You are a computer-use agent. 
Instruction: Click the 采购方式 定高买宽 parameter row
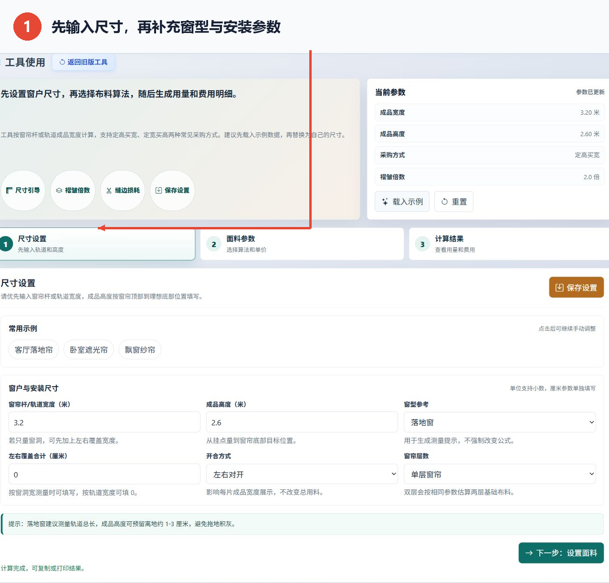tap(490, 155)
